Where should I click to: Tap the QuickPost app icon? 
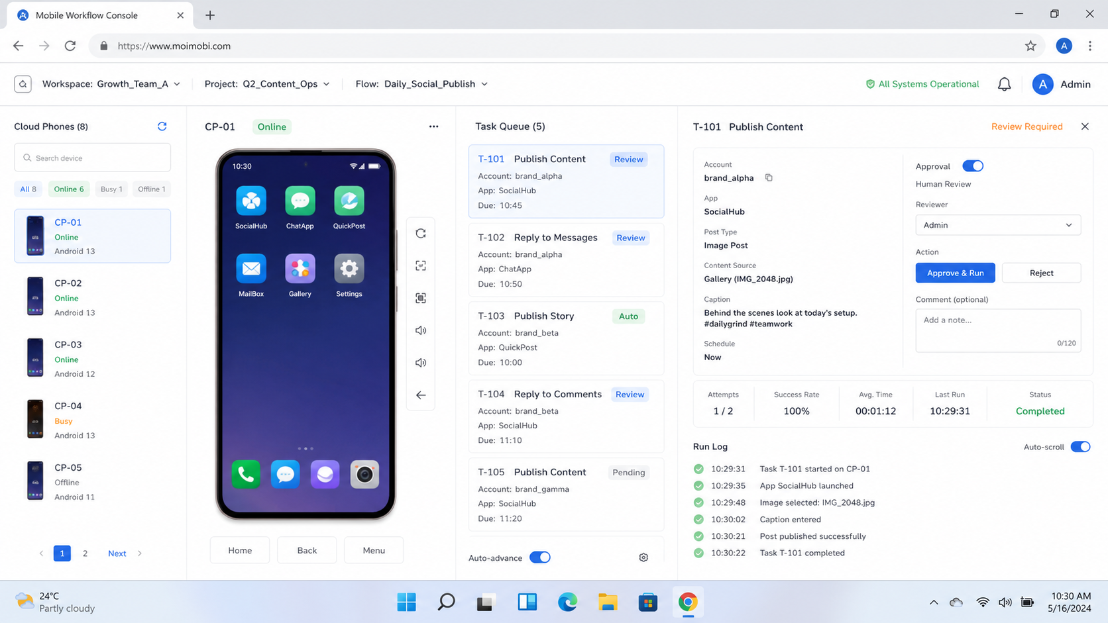click(x=349, y=201)
